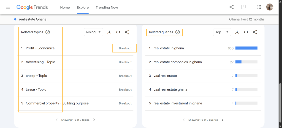
Task: Open query vaal real estate
Action: coord(165,76)
